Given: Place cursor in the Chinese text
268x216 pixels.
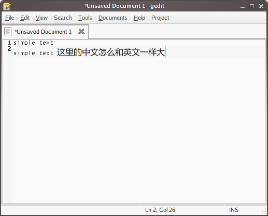Looking at the screenshot, I should [111, 52].
